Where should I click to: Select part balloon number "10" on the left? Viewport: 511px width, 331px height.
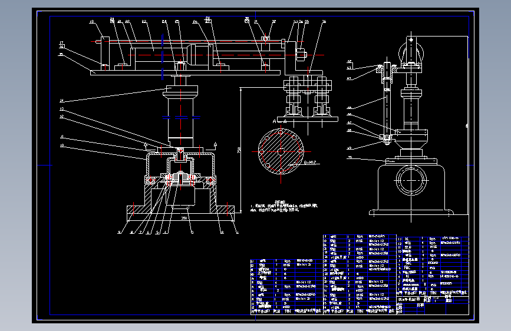[62, 145]
